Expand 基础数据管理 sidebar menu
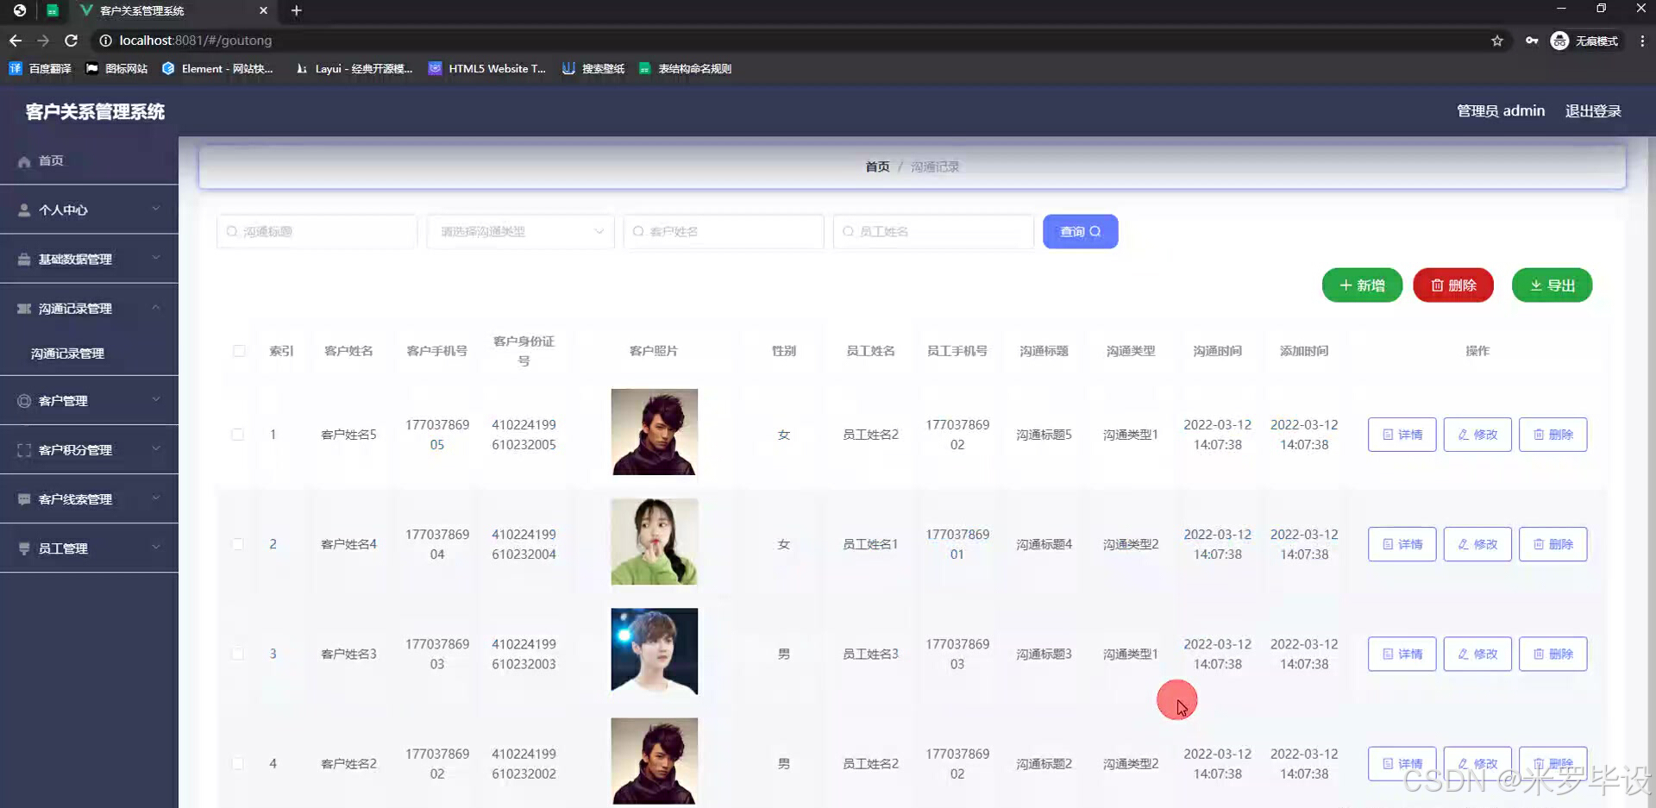This screenshot has width=1656, height=808. 89,259
